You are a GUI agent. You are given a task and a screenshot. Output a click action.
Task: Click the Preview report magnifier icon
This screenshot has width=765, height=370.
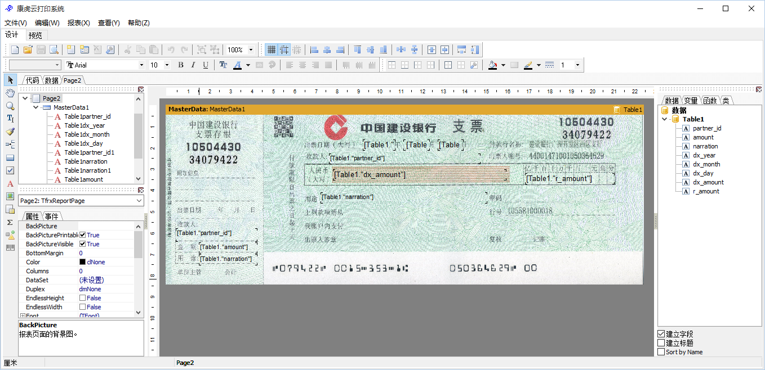[x=54, y=50]
